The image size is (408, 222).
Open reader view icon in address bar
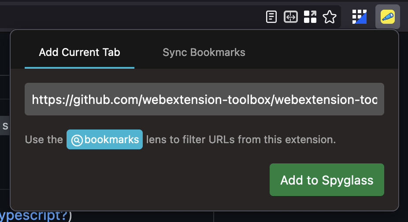[x=271, y=17]
